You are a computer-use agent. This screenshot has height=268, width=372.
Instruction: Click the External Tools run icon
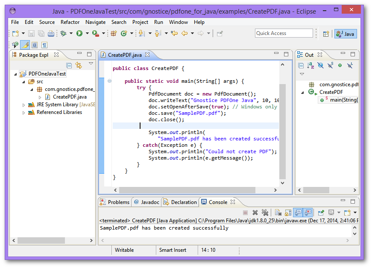[x=95, y=33]
